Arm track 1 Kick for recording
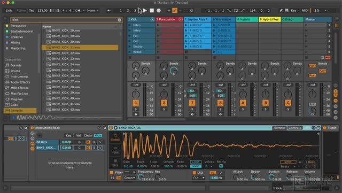342x193 pixels. coord(136,114)
